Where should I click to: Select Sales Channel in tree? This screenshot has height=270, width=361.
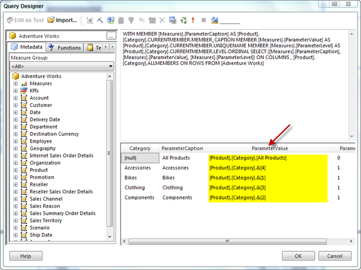click(46, 199)
